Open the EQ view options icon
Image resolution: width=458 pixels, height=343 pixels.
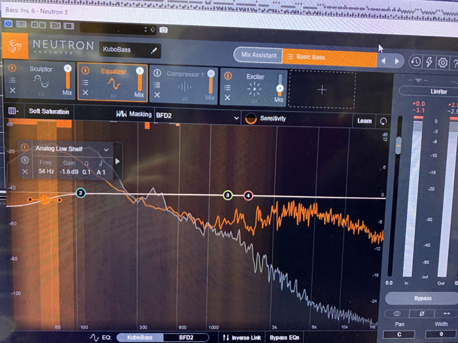(13, 110)
